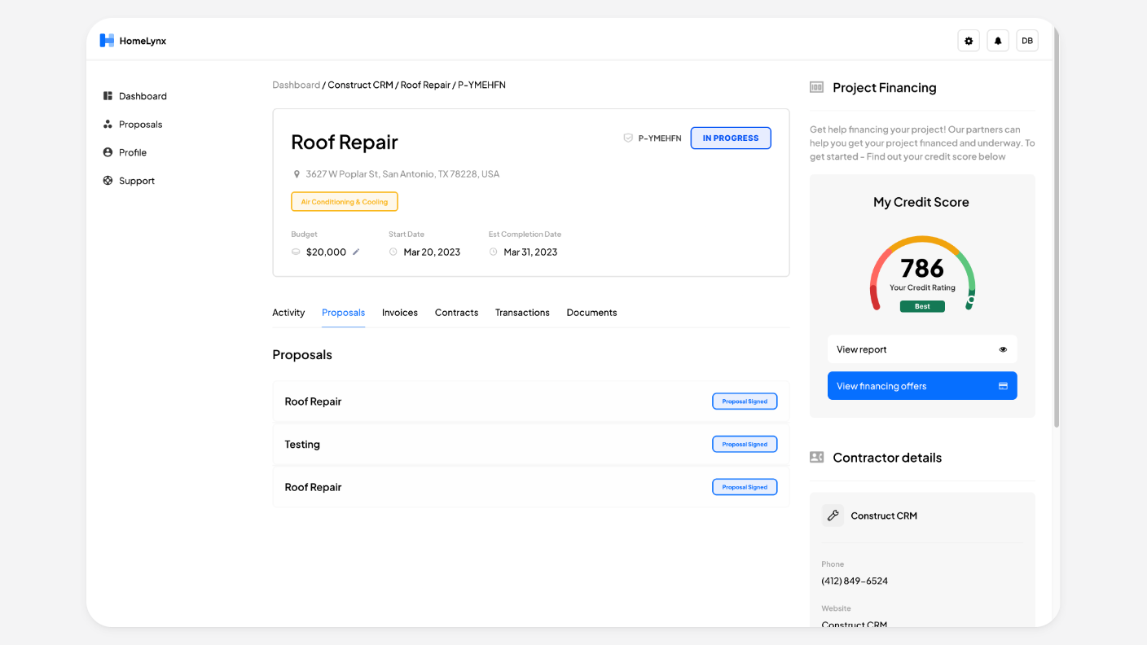Click the clock icon beside Mar 31, 2023

coord(493,252)
